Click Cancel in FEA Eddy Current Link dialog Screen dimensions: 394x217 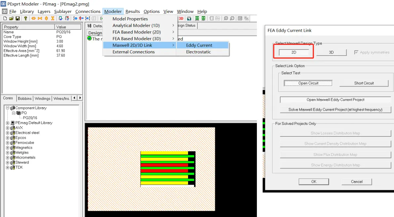click(357, 182)
